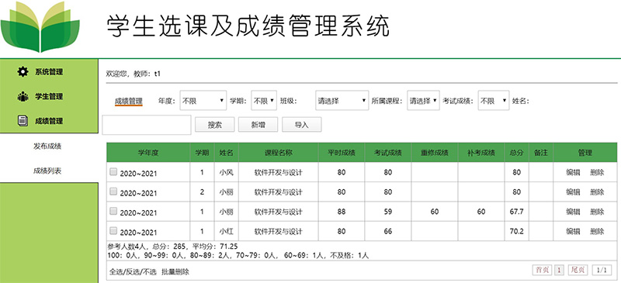Go to 尾页 in pagination
The image size is (621, 283).
coord(578,271)
